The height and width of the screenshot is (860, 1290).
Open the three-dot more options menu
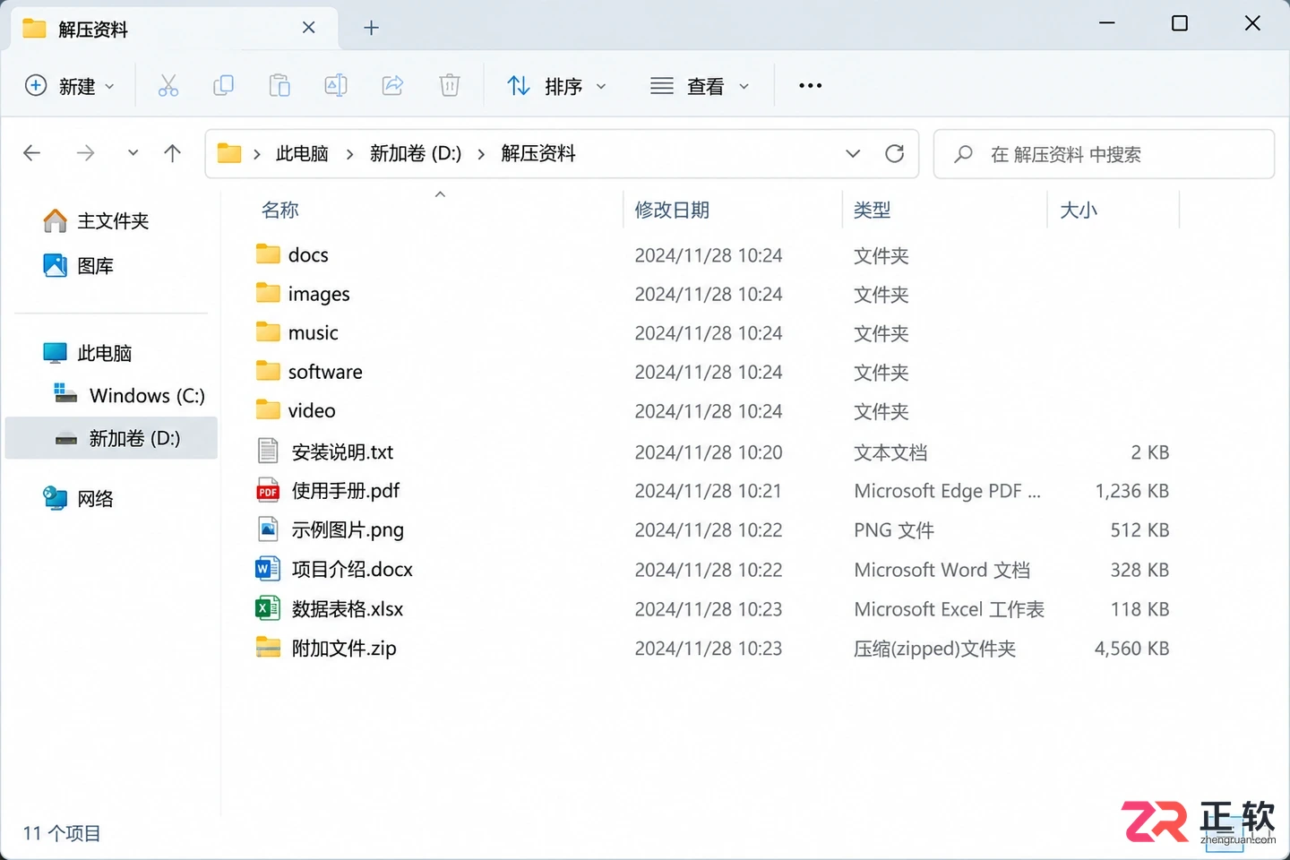pos(811,86)
